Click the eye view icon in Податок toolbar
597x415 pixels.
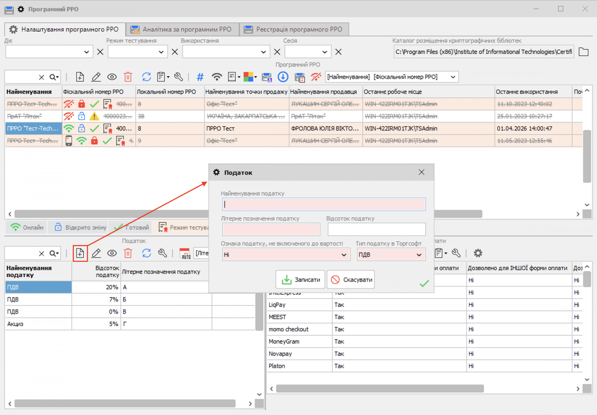[x=112, y=253]
